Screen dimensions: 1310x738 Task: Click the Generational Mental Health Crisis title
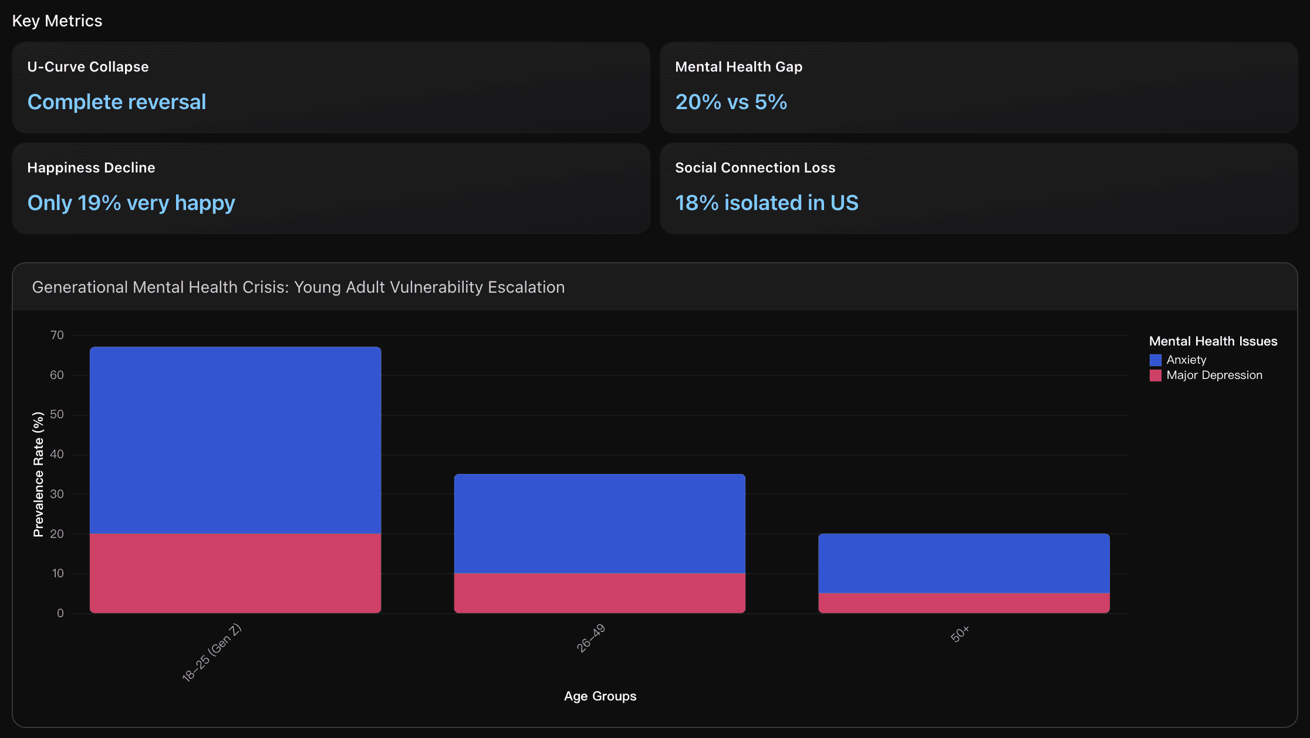(298, 287)
